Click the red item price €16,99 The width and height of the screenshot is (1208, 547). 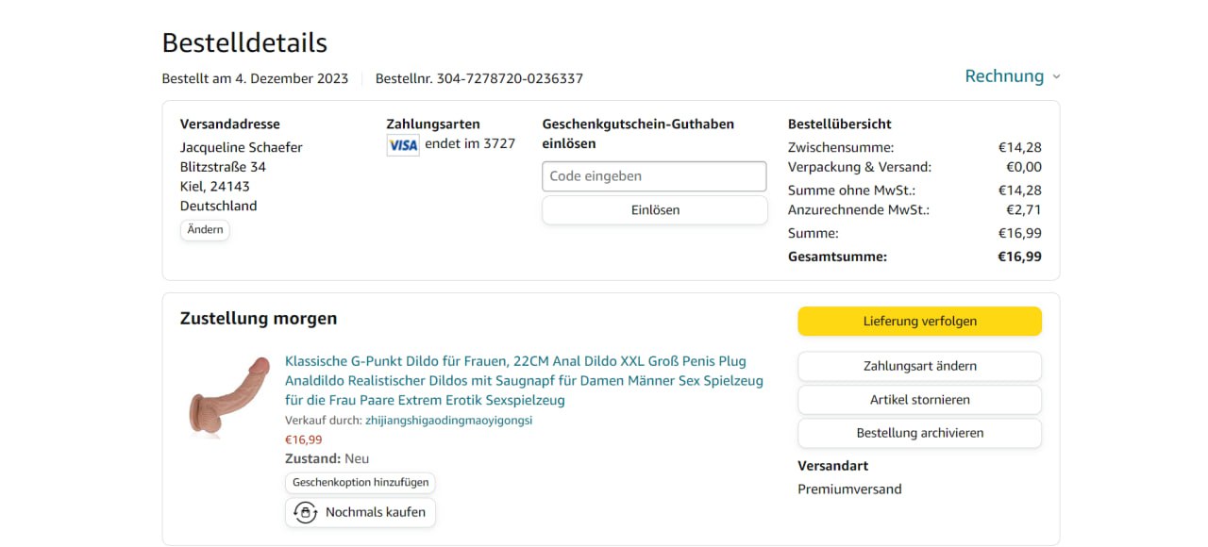tap(303, 439)
